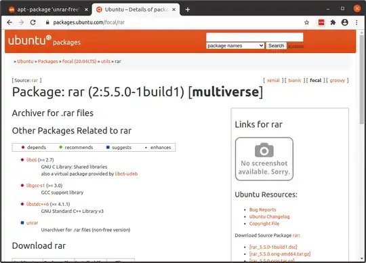The height and width of the screenshot is (263, 366).
Task: Click the 'GNU Standard C++ Library v3' description
Action: [73, 211]
